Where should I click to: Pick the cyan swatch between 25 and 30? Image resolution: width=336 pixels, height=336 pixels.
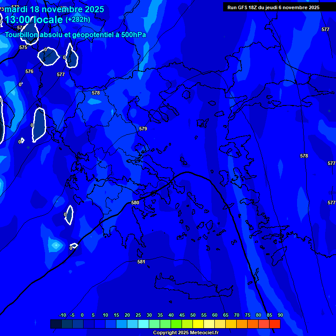[143, 324]
